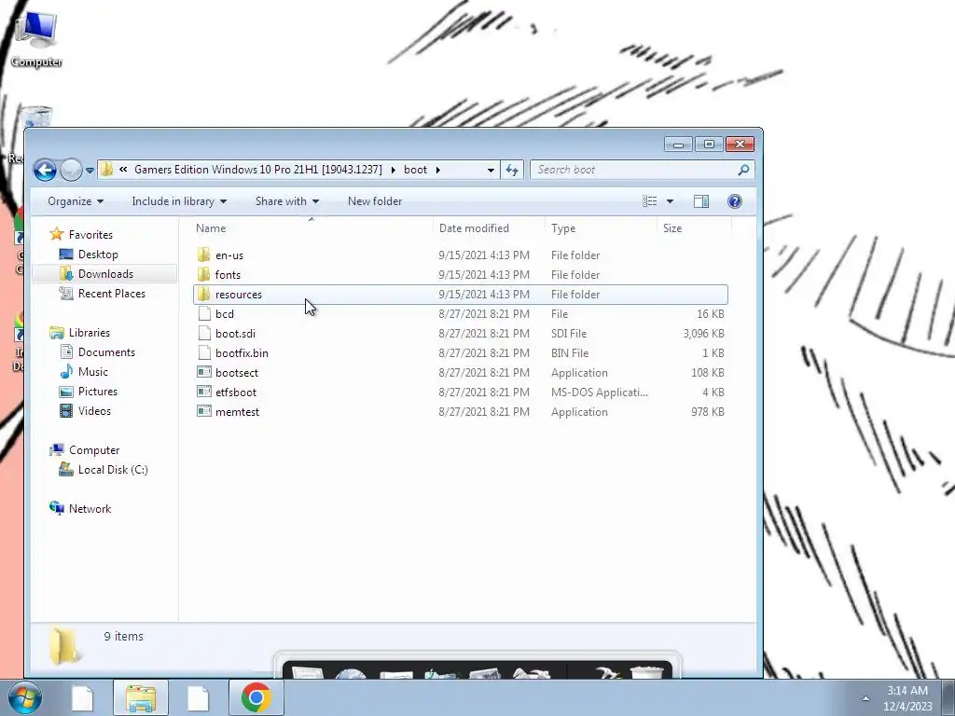Open Recent Places in Favorites
955x716 pixels.
click(x=103, y=294)
